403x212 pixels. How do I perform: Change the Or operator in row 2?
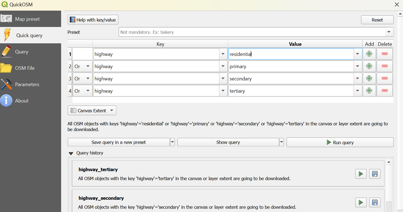click(x=82, y=66)
